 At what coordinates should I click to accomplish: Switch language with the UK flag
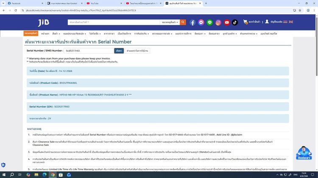(291, 22)
